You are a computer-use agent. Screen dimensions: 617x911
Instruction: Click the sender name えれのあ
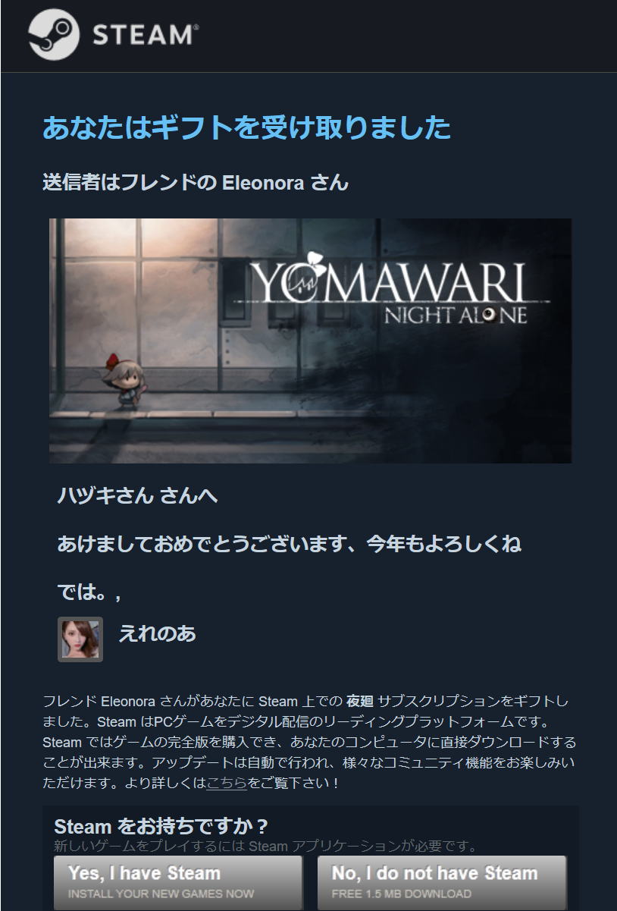click(x=157, y=633)
